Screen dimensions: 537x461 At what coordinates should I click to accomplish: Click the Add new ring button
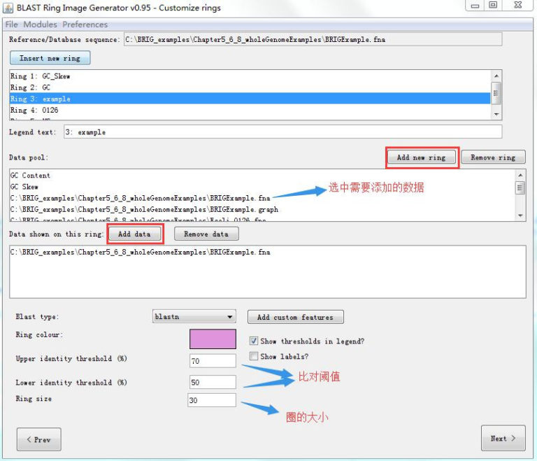point(421,157)
